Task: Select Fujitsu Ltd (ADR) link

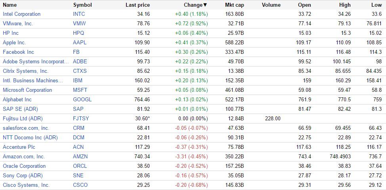Action: [23, 118]
